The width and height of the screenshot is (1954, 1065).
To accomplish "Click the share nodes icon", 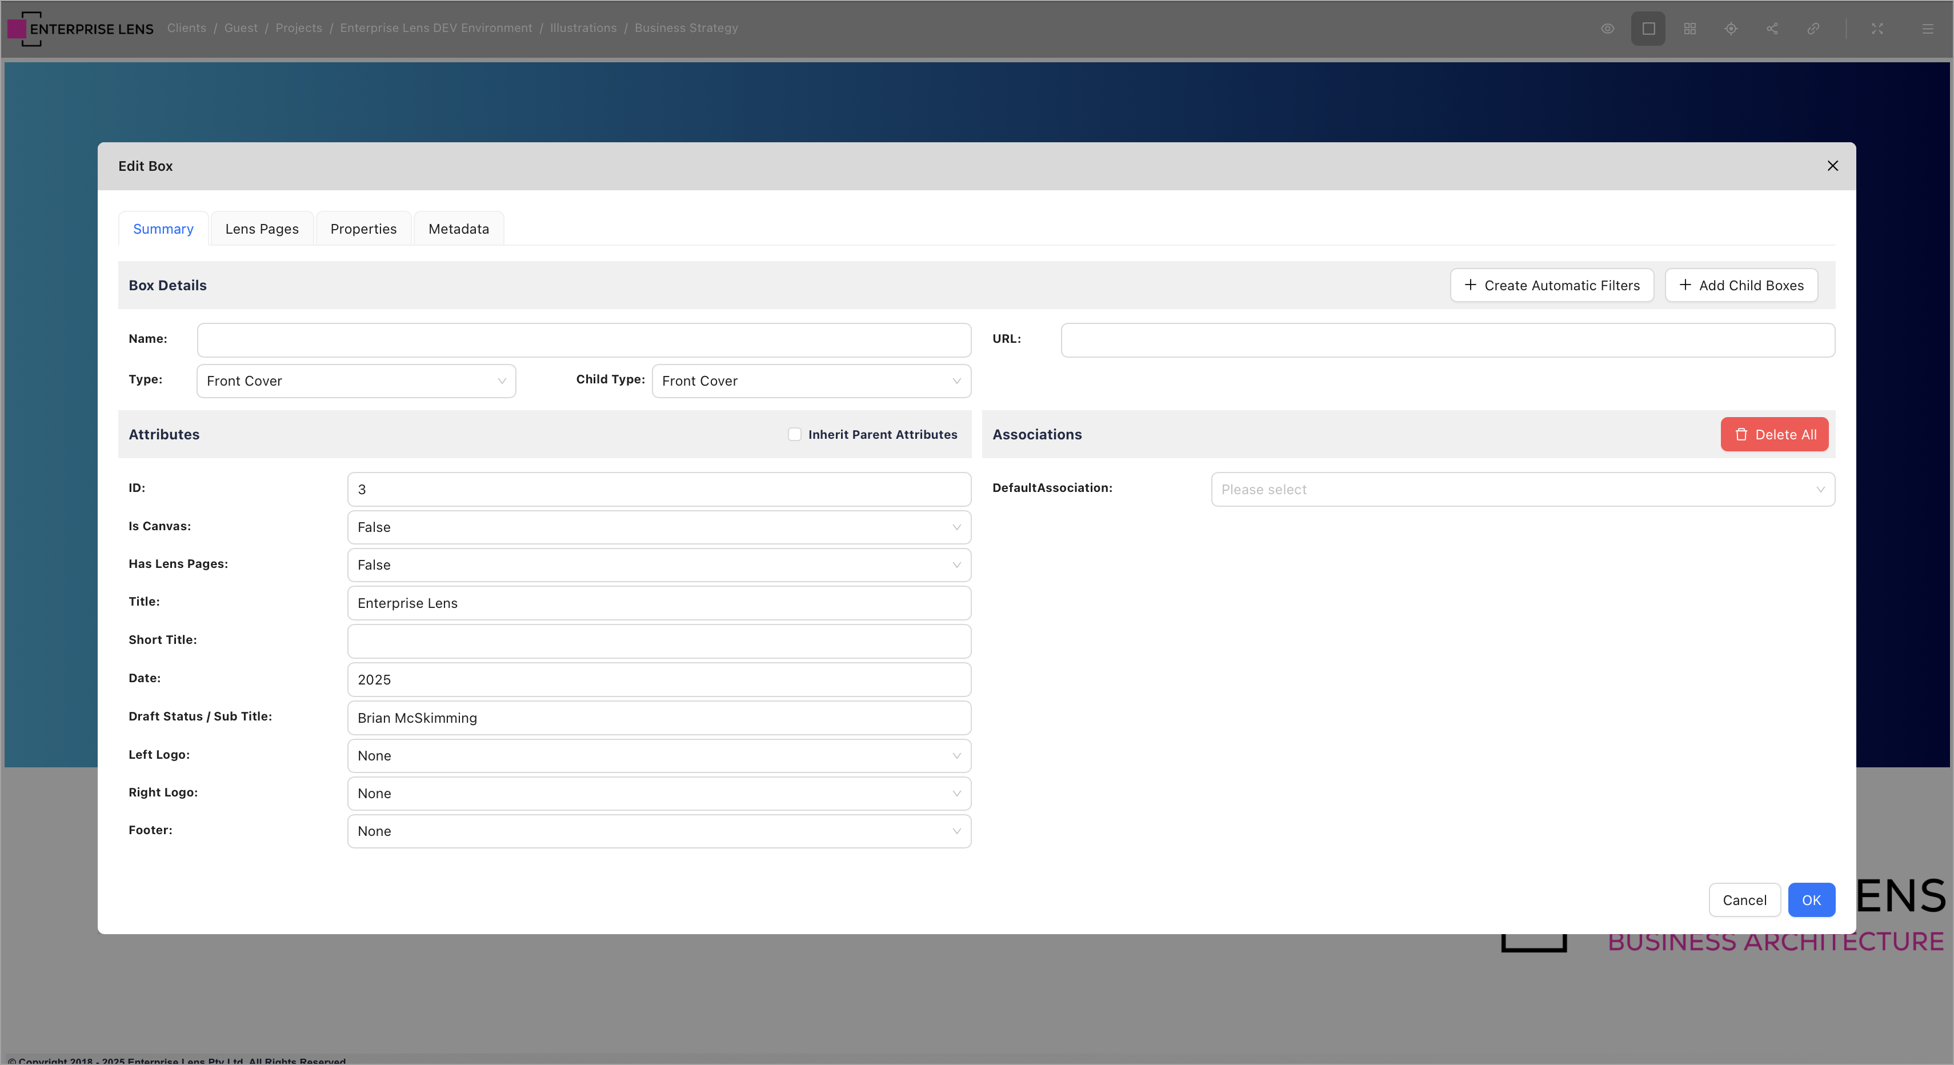I will (1772, 29).
